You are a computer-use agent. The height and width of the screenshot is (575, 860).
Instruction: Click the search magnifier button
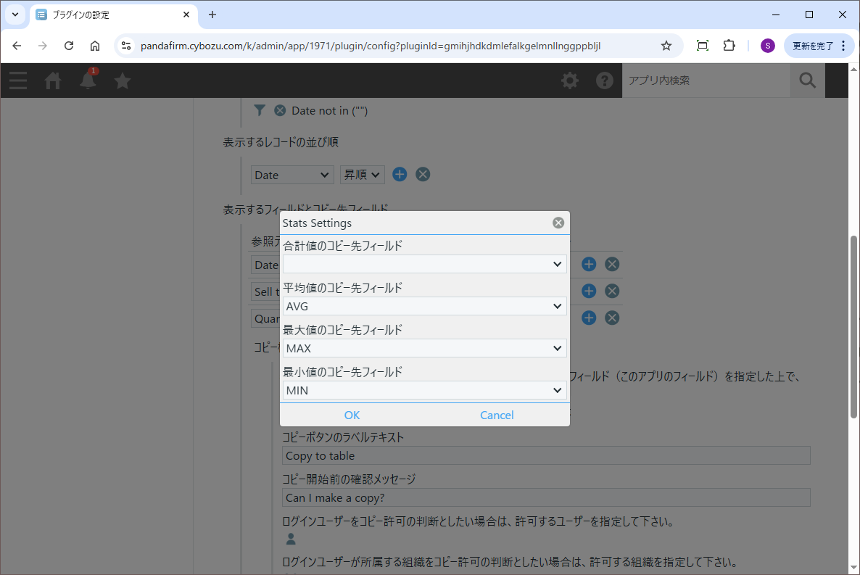pos(807,80)
